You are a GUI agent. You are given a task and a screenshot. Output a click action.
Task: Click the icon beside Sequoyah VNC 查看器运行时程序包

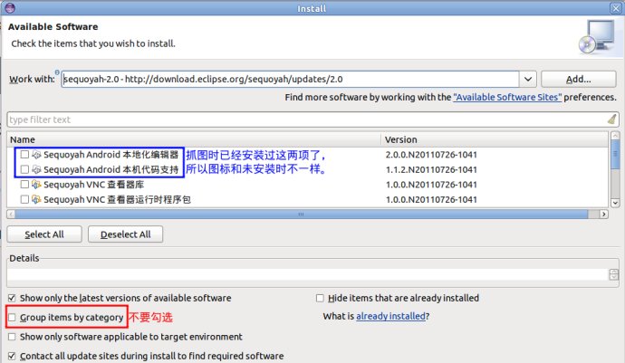click(36, 199)
